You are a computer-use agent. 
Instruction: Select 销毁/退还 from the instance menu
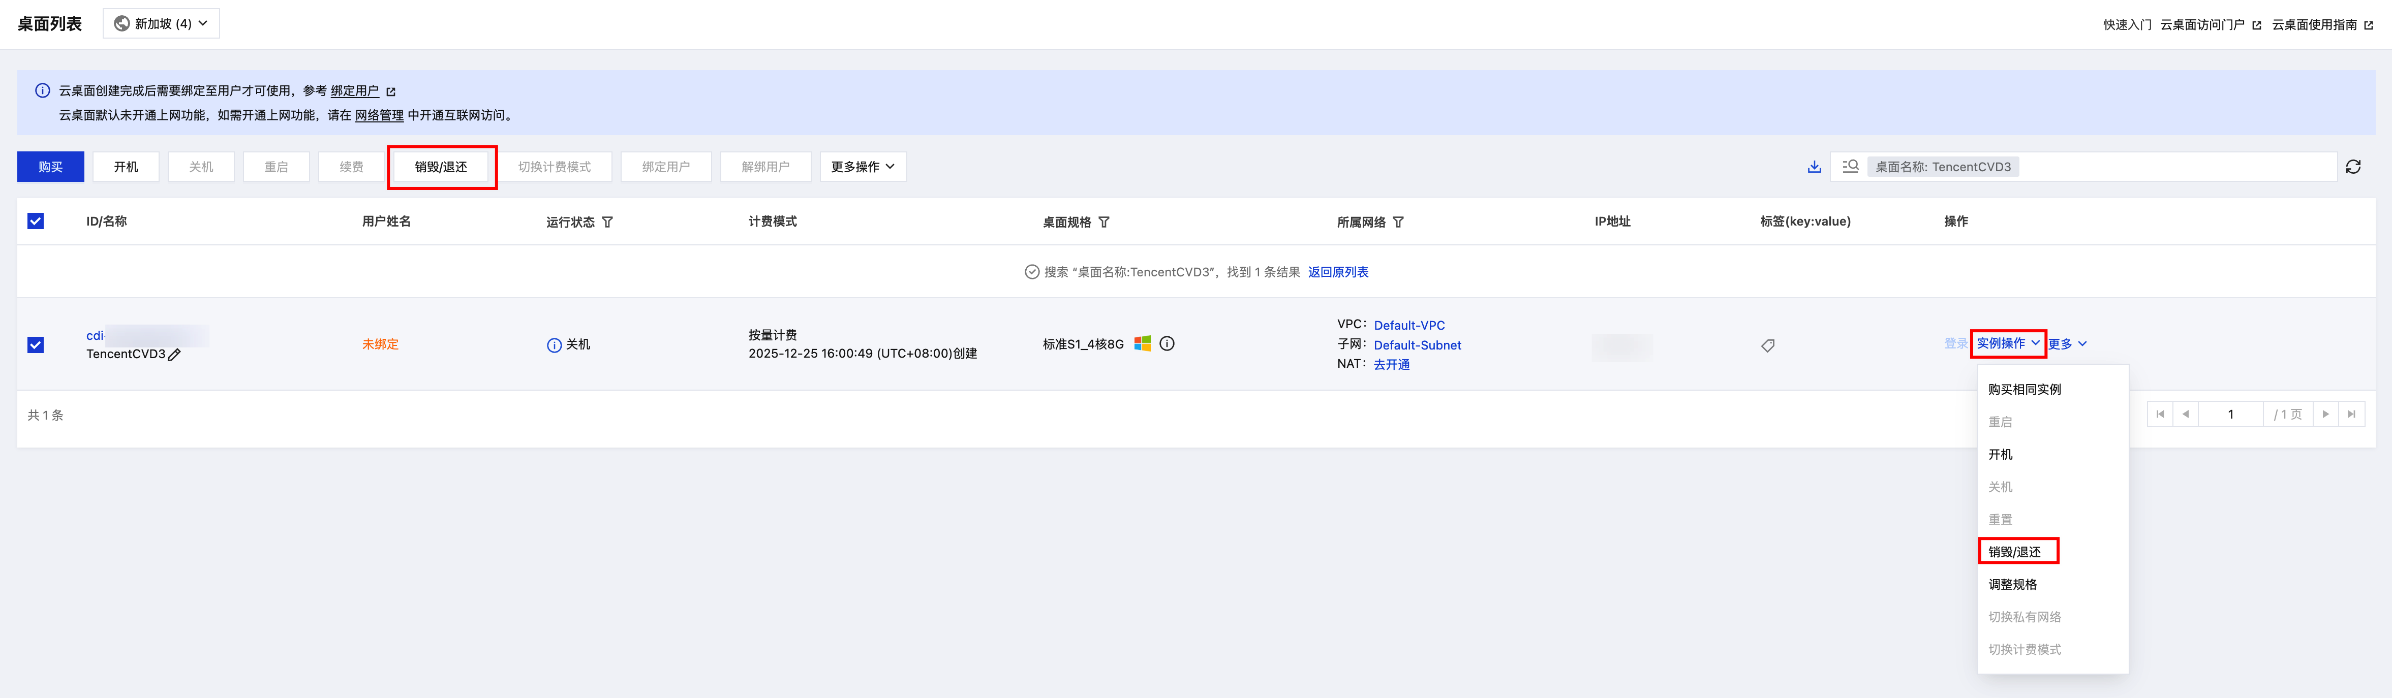tap(2014, 551)
